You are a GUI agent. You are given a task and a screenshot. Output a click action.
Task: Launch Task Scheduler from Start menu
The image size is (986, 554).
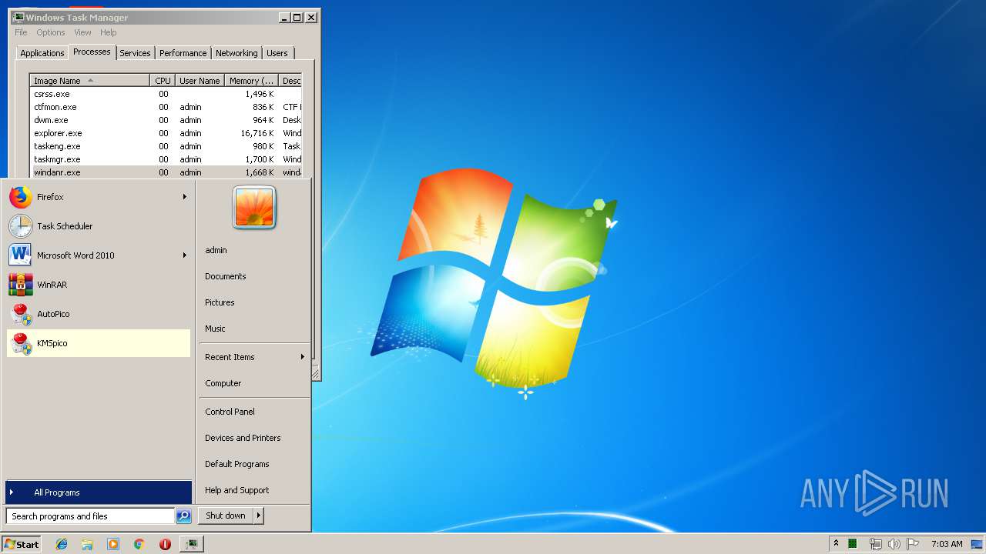[x=98, y=226]
